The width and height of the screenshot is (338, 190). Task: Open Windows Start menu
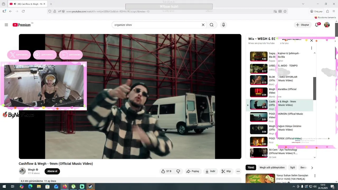point(4,187)
